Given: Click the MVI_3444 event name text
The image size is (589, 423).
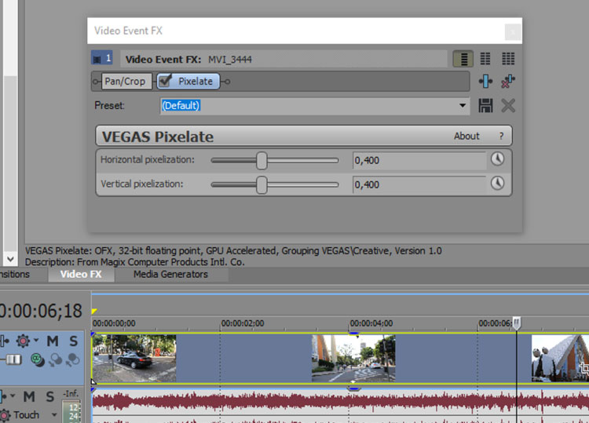Looking at the screenshot, I should 230,60.
